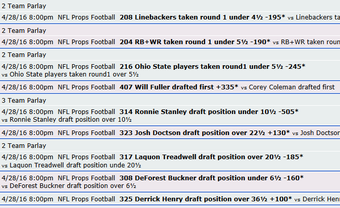Click 'vs Ohio State players taken round1 over 5½'
The image size is (340, 208).
(70, 74)
